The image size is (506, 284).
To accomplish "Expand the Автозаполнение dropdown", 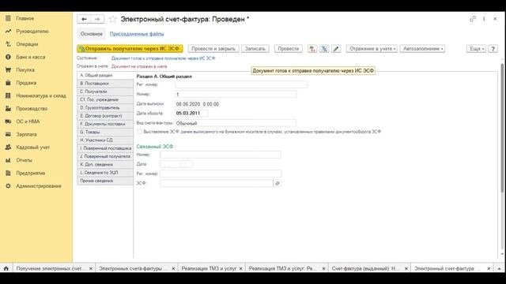I will point(423,49).
